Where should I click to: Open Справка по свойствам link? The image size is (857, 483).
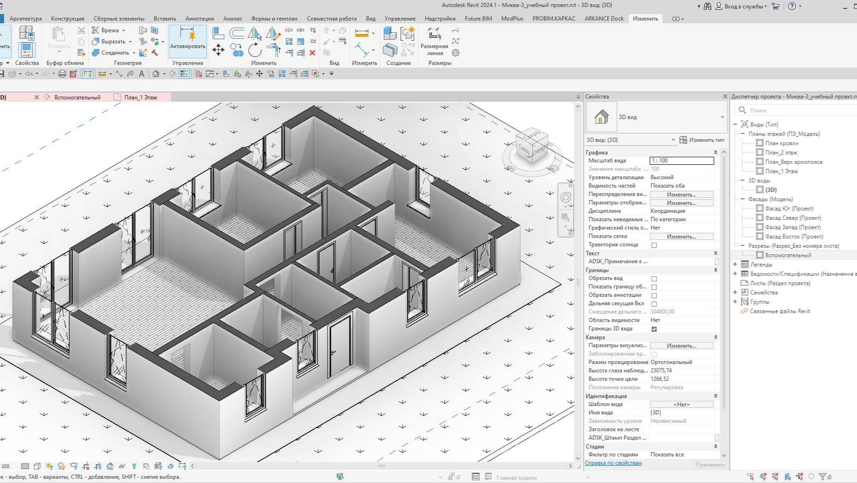[613, 462]
